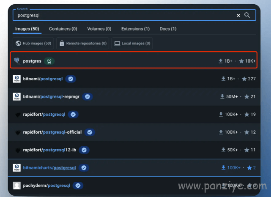Click verified publisher badge on bitnami/postgresql
The width and height of the screenshot is (271, 197).
[71, 79]
